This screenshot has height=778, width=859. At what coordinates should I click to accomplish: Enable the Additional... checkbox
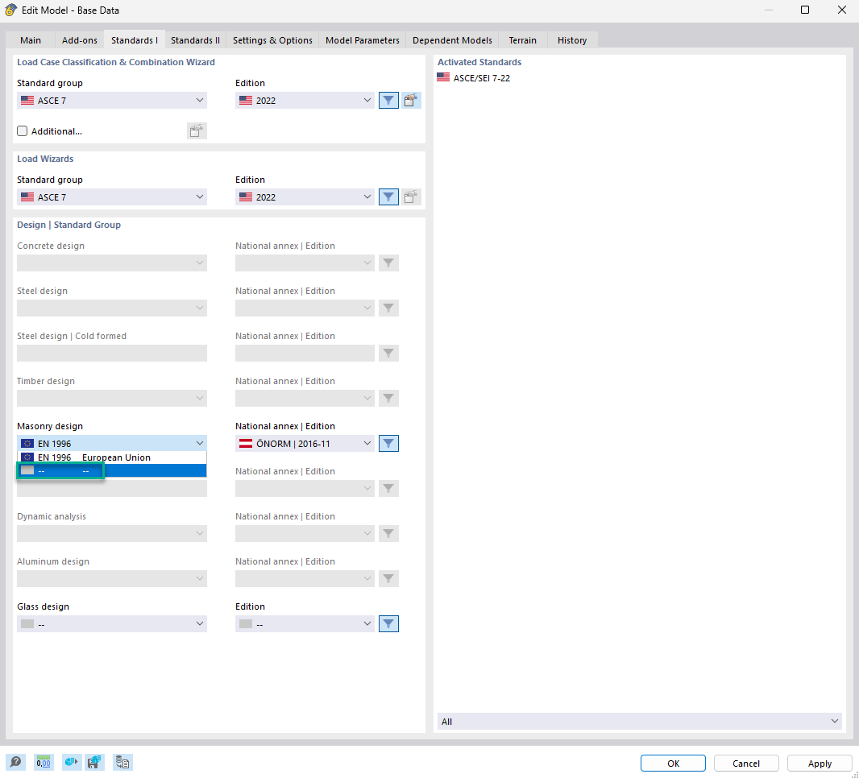22,130
